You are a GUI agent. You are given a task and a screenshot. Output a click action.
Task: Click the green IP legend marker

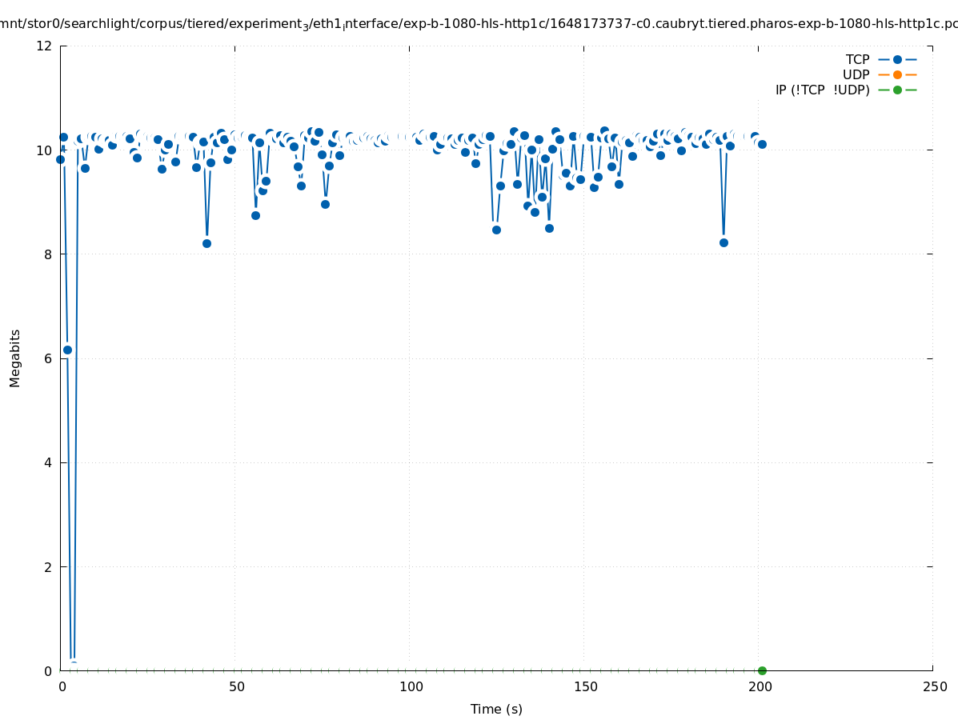click(897, 90)
